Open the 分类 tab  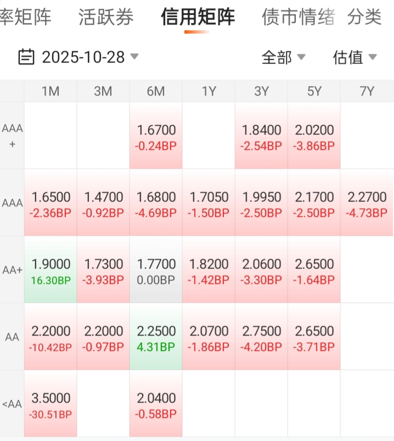pos(364,17)
